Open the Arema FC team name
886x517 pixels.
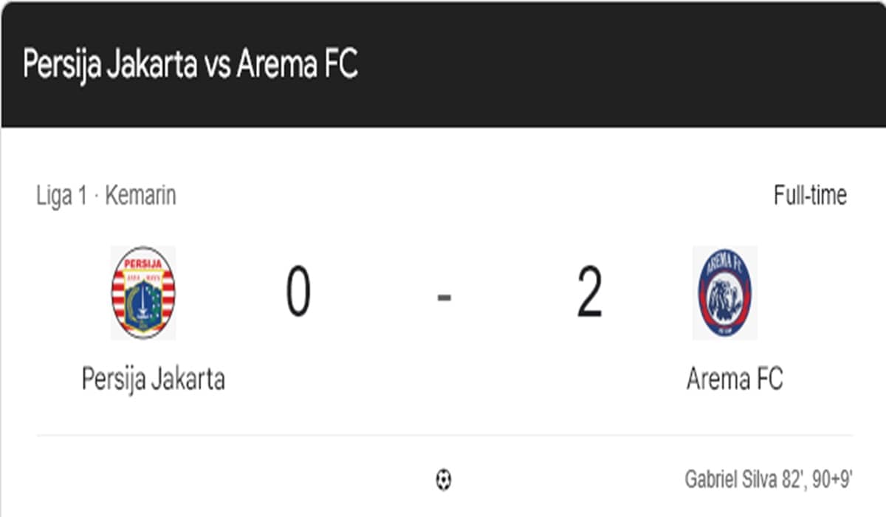734,379
